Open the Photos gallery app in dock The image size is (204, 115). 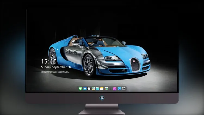pos(106,89)
